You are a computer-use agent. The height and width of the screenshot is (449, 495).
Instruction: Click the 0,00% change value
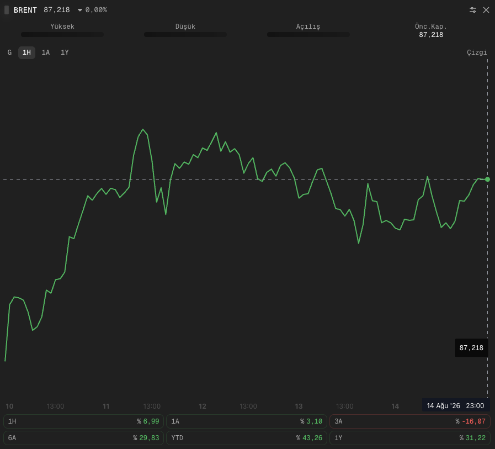tap(96, 10)
